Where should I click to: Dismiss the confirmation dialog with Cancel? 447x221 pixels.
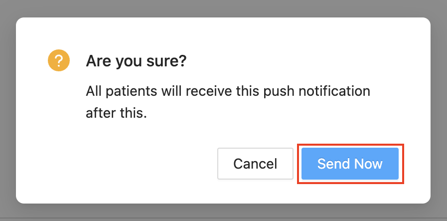click(255, 164)
